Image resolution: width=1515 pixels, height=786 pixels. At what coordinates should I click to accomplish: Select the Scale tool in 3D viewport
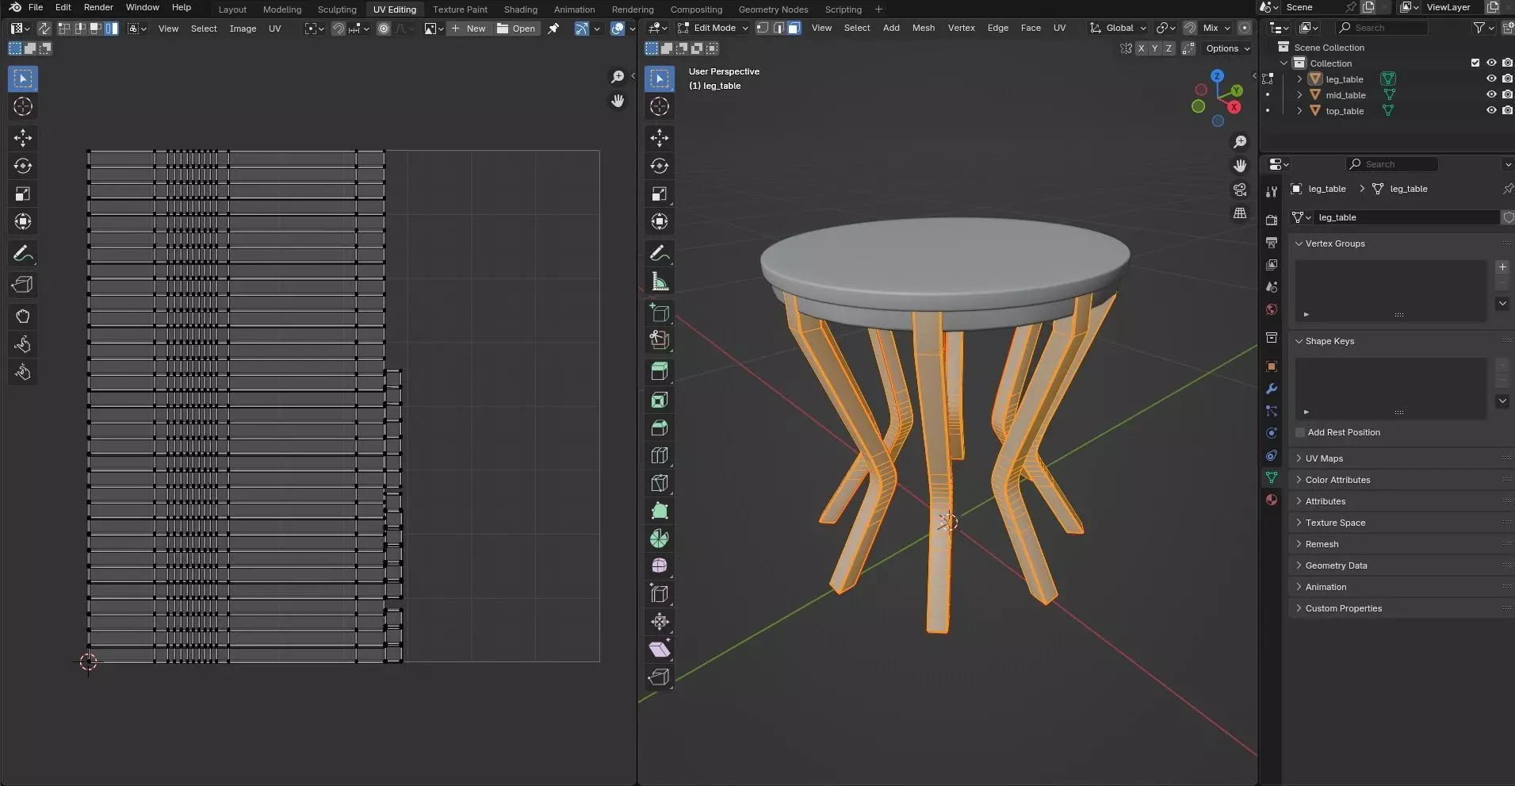(x=660, y=194)
